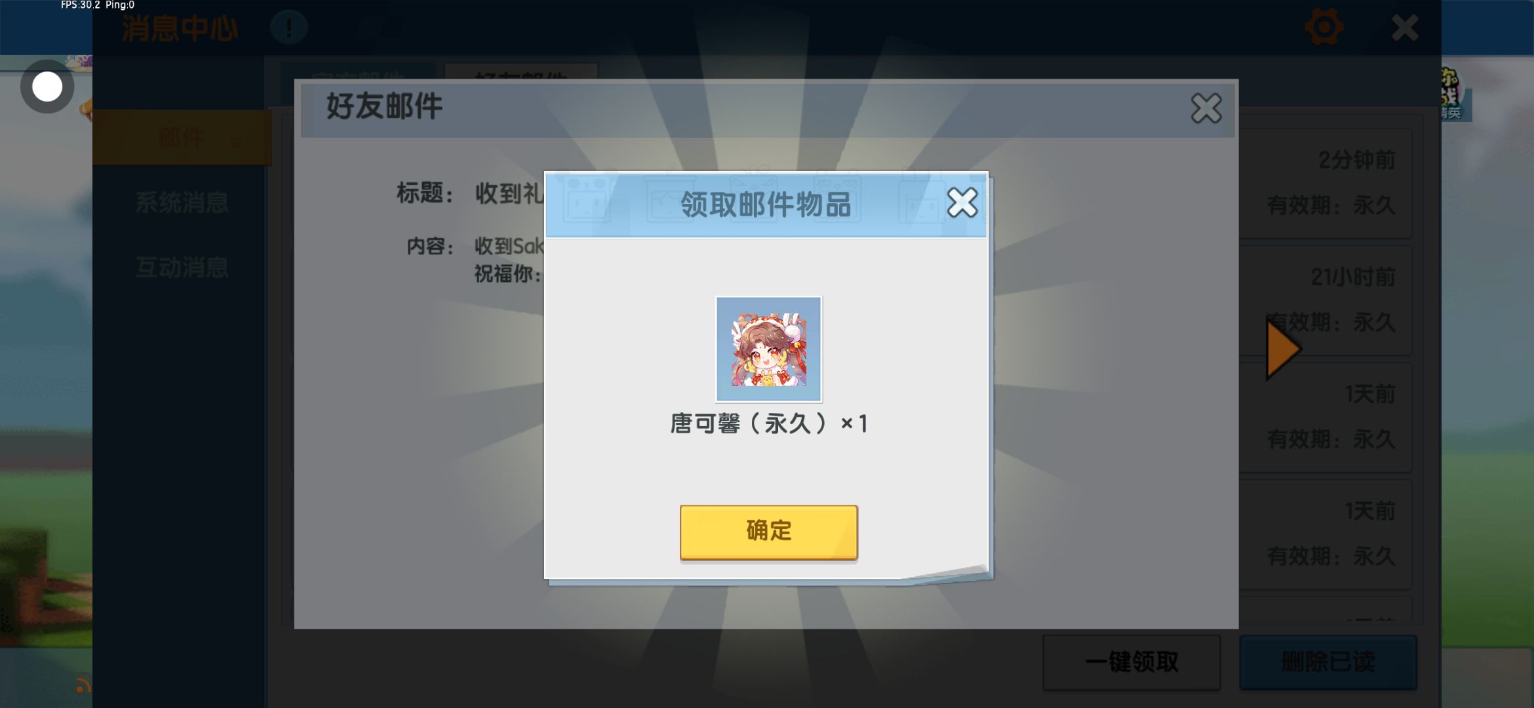This screenshot has height=708, width=1534.
Task: Confirm with the yellow 确定 button
Action: tap(768, 532)
